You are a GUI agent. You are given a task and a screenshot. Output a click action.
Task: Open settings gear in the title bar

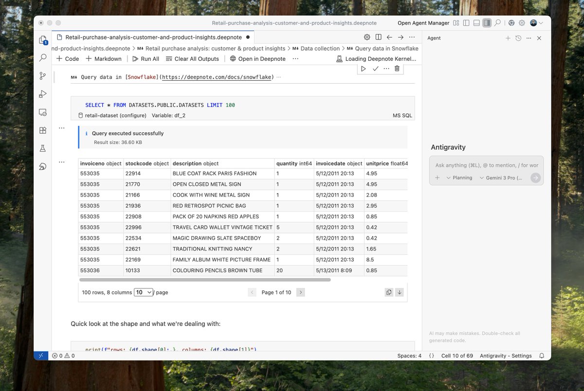522,23
